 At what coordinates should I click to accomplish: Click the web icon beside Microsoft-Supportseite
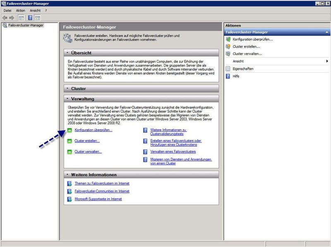pos(69,199)
